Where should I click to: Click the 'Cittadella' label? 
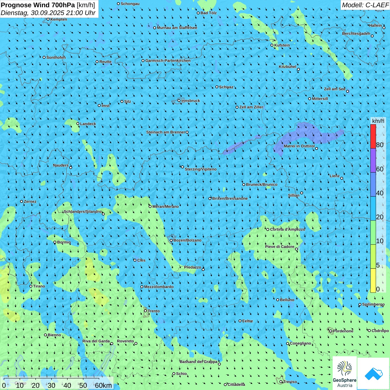pos(237,384)
